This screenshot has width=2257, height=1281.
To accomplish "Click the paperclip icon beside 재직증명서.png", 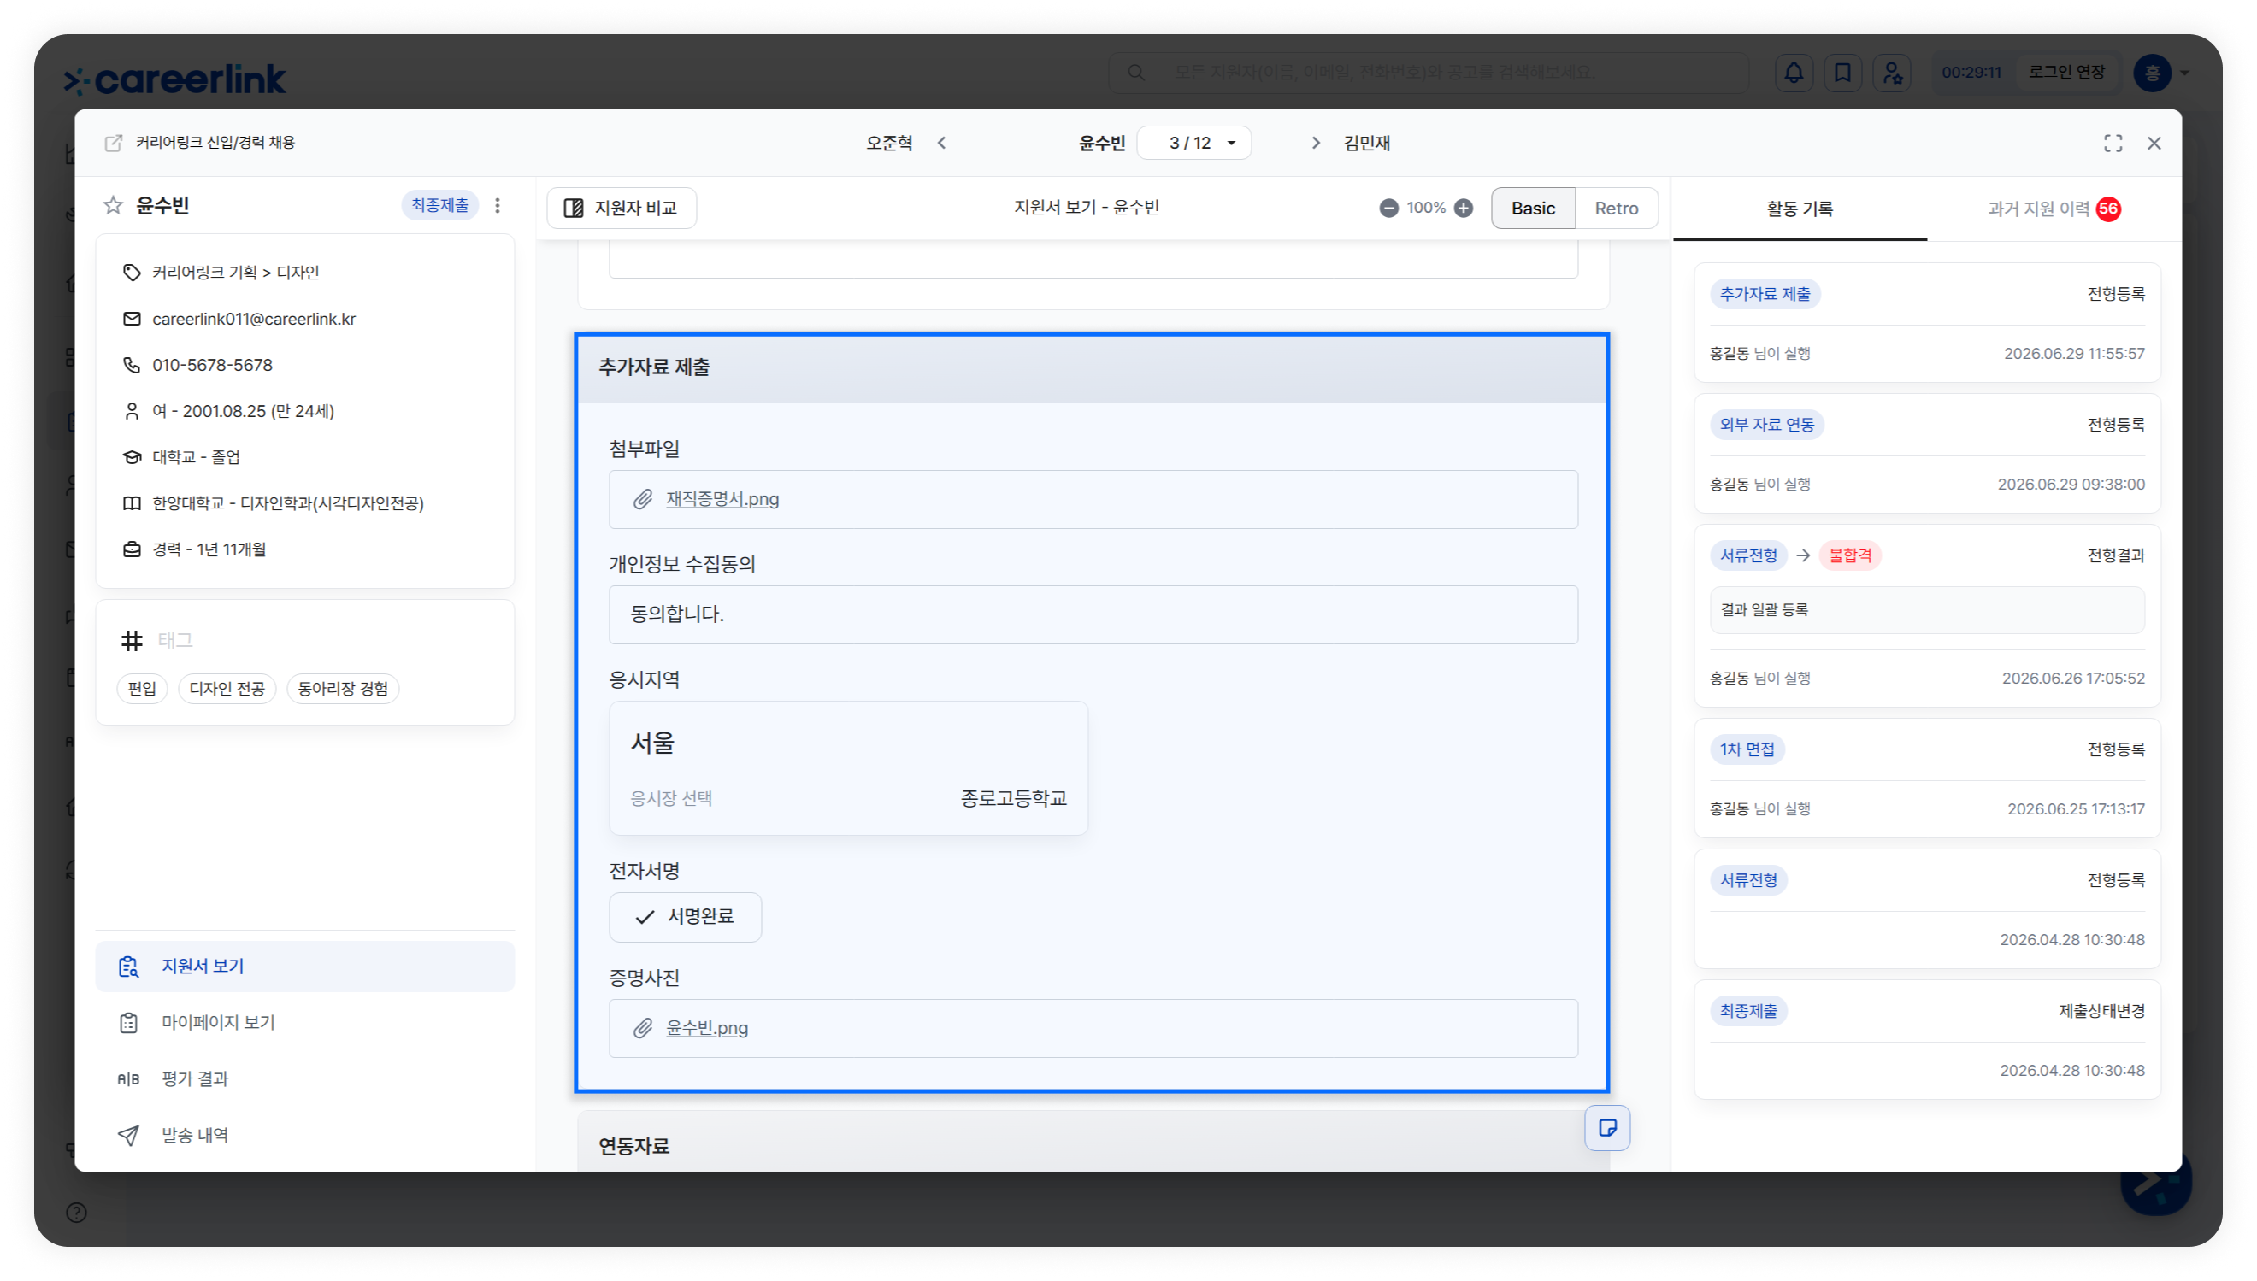I will point(643,499).
